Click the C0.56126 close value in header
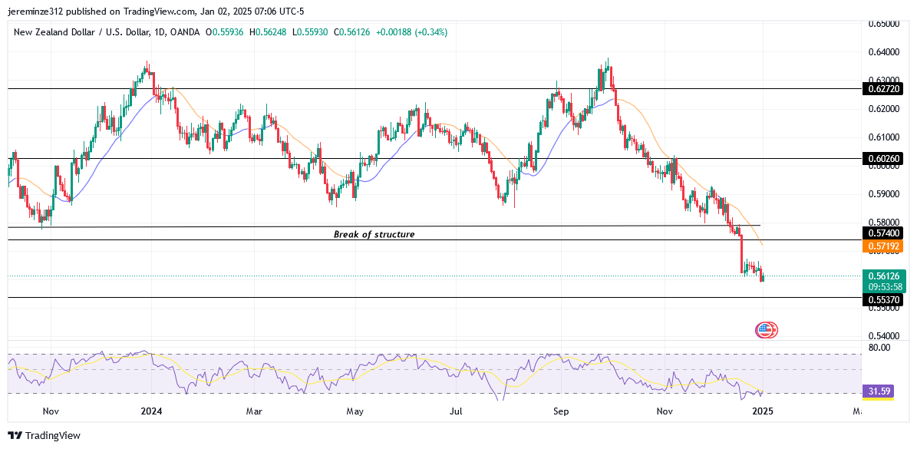This screenshot has height=449, width=917. [351, 33]
